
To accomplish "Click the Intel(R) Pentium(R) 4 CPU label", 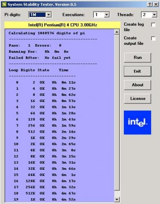I will pyautogui.click(x=63, y=25).
